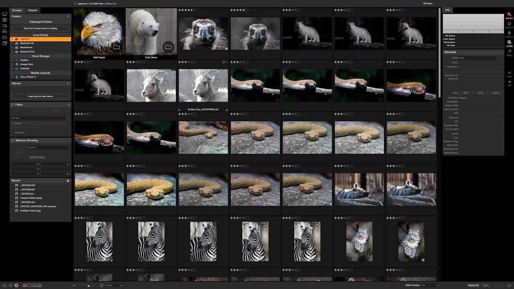The width and height of the screenshot is (514, 289).
Task: Toggle the like heart on goat NEF photo
Action: pos(224,62)
